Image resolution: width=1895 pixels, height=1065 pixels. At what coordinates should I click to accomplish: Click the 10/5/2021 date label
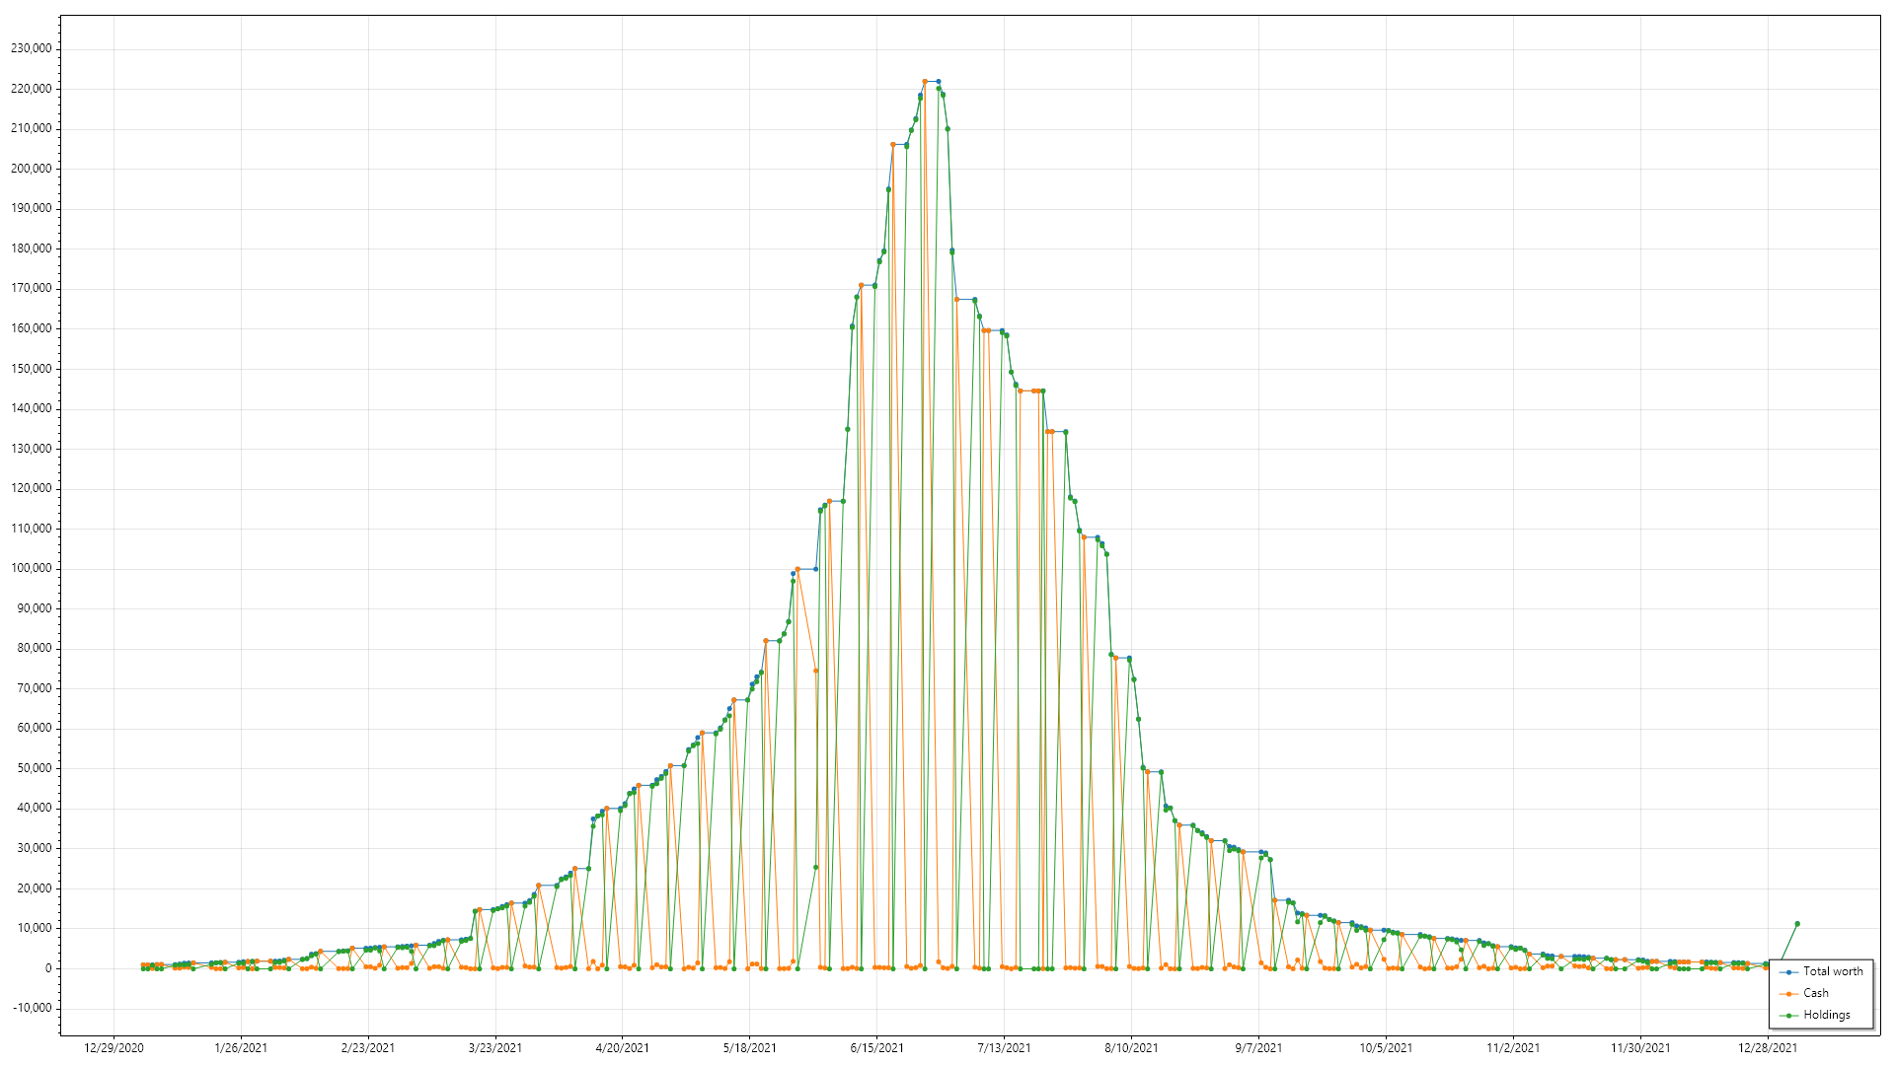click(x=1387, y=1048)
